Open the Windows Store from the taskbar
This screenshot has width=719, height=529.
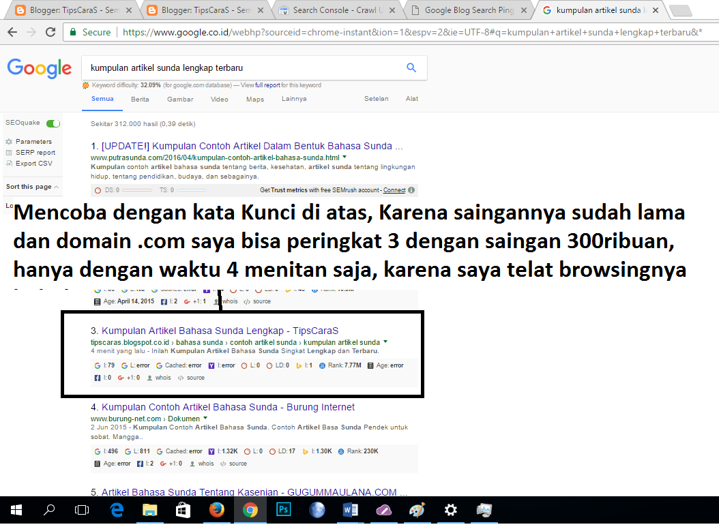tap(183, 510)
